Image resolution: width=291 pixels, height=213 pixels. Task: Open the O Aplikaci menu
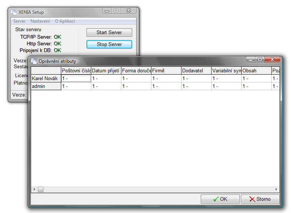pos(65,21)
